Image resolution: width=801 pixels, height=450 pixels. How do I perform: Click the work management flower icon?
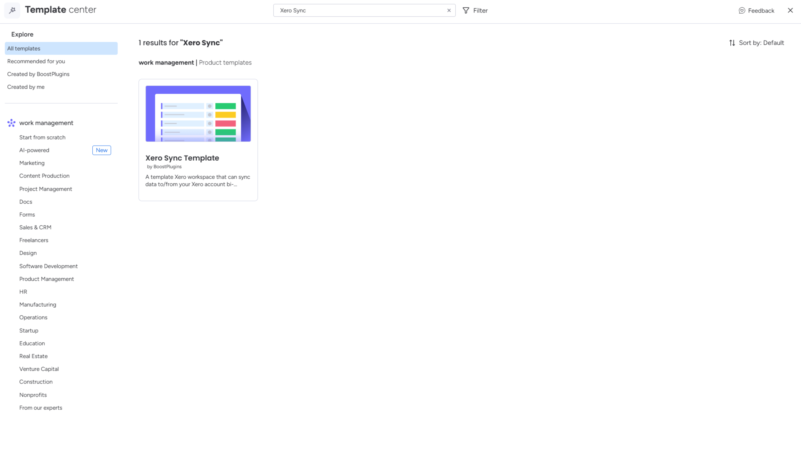(x=11, y=123)
